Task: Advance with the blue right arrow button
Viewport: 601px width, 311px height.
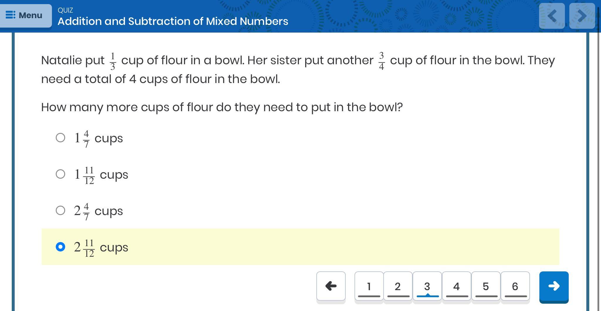Action: 554,287
